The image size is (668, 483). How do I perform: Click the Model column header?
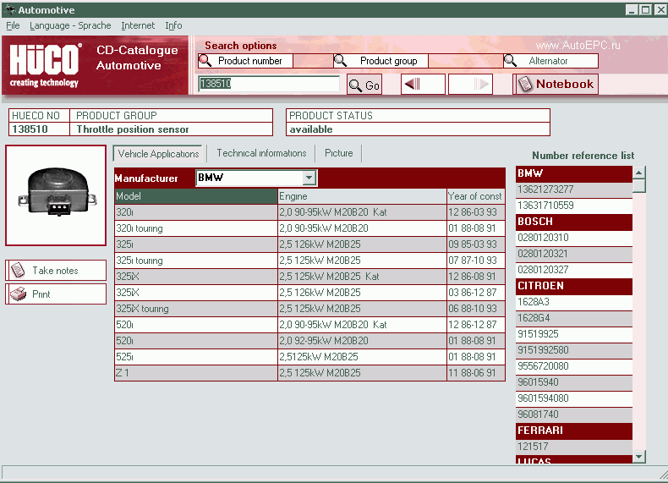196,196
